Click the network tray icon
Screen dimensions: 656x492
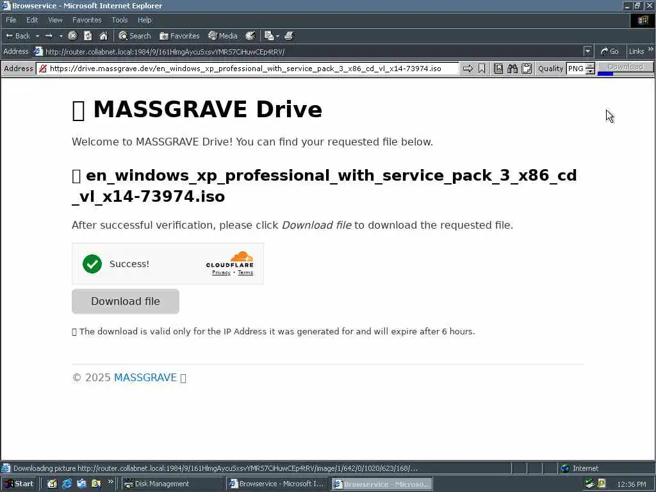(x=590, y=484)
